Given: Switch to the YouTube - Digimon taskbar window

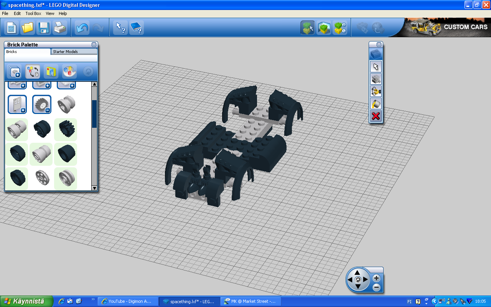Looking at the screenshot, I should click(128, 301).
